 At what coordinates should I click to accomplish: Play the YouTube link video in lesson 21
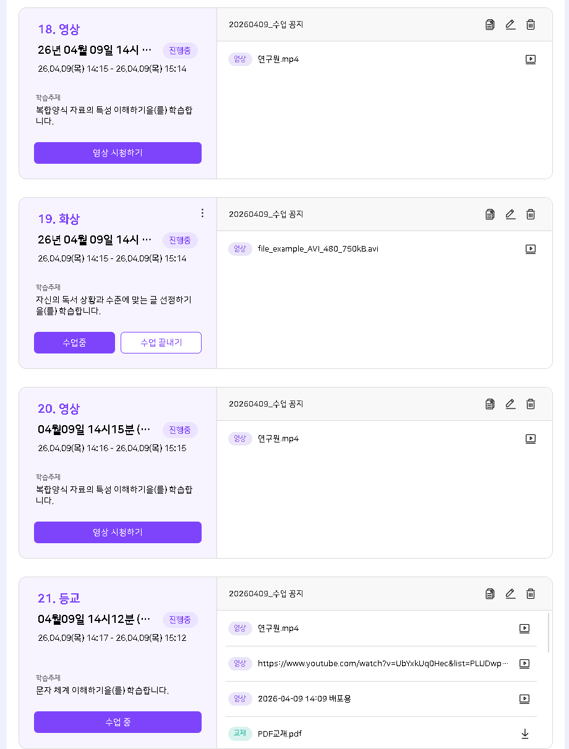click(524, 664)
